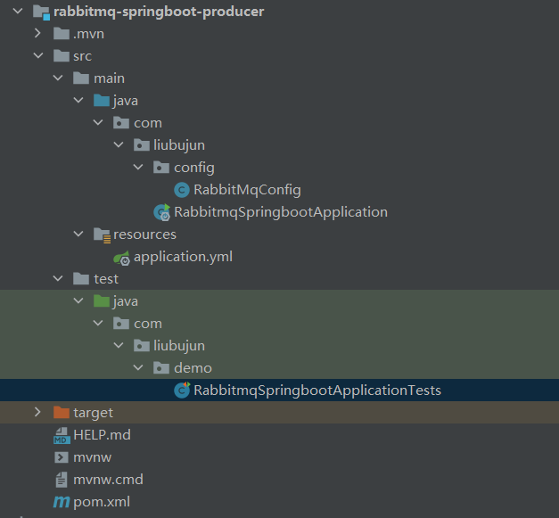Click the src folder icon

tap(62, 56)
